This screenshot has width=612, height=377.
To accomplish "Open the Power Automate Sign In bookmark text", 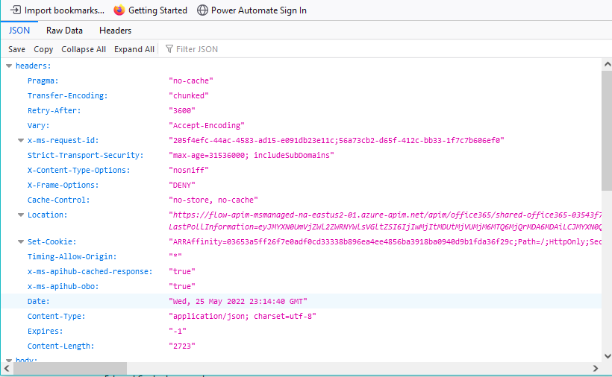I will (259, 10).
